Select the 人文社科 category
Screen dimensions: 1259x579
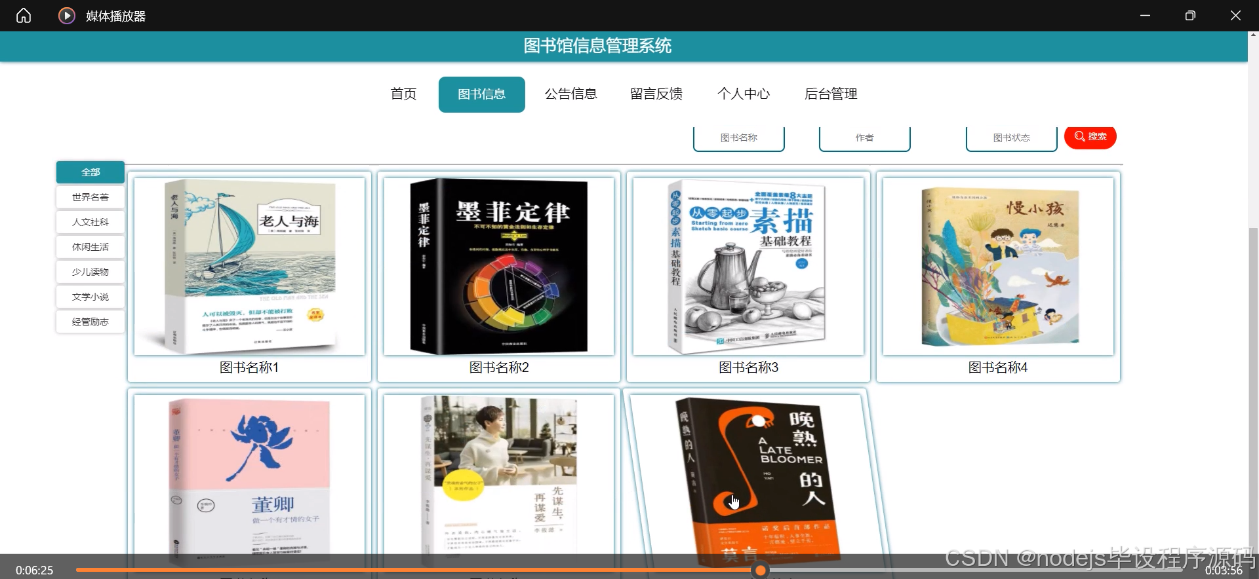90,222
